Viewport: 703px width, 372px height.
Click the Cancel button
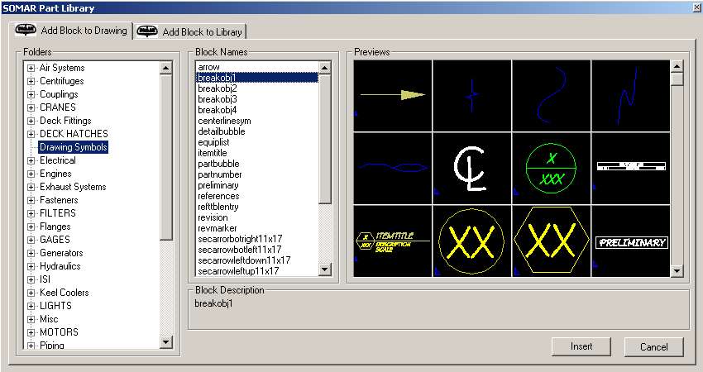653,347
